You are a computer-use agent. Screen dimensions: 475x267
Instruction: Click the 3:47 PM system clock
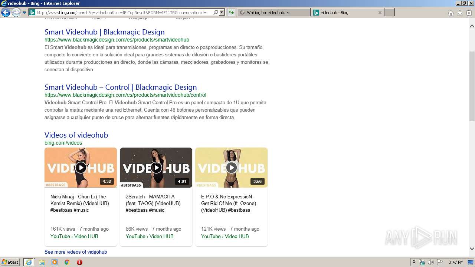pyautogui.click(x=456, y=262)
